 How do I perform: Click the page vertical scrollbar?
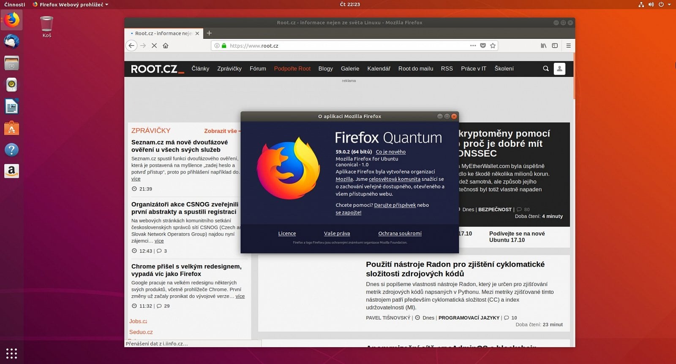(574, 76)
